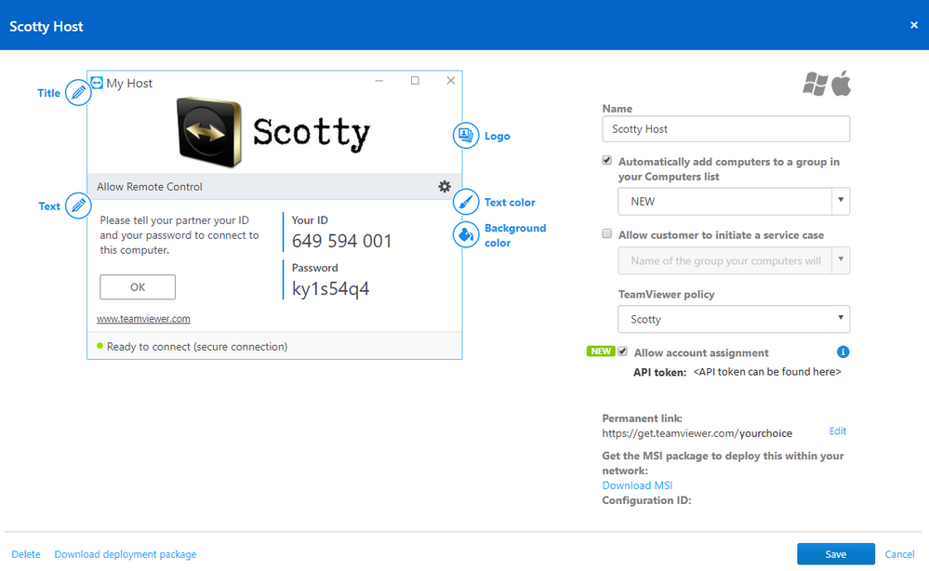Click the permanent link URL text
929x571 pixels.
click(697, 433)
